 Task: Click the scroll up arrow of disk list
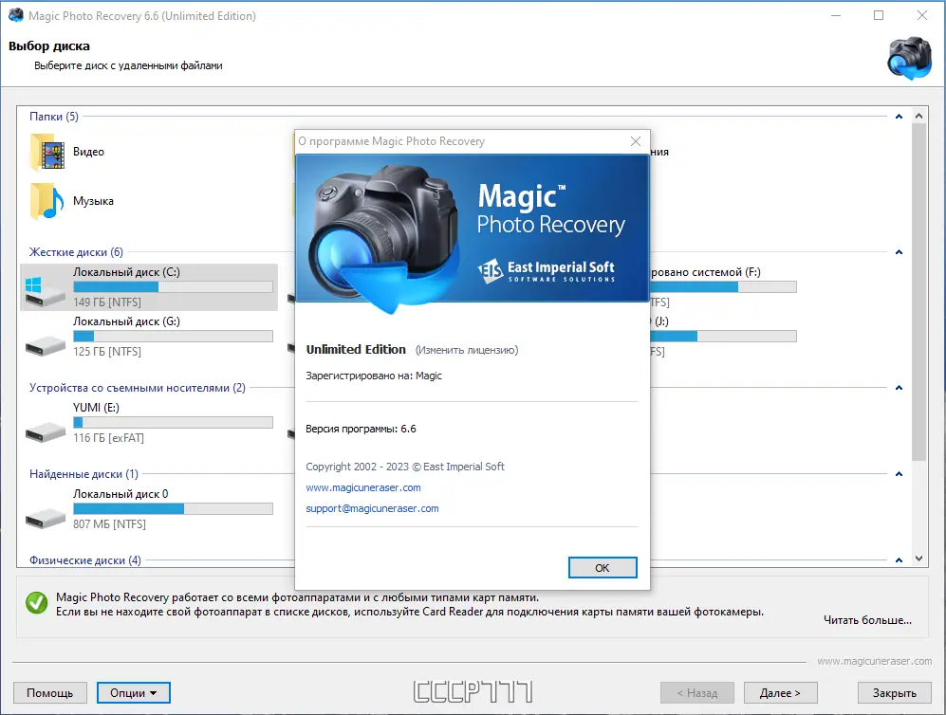click(x=918, y=116)
